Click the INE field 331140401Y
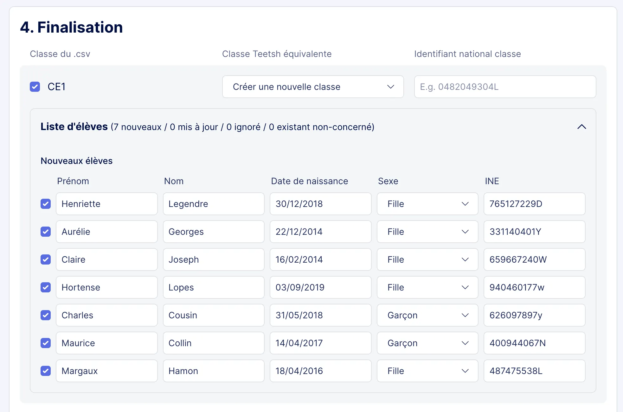623x412 pixels. 535,232
